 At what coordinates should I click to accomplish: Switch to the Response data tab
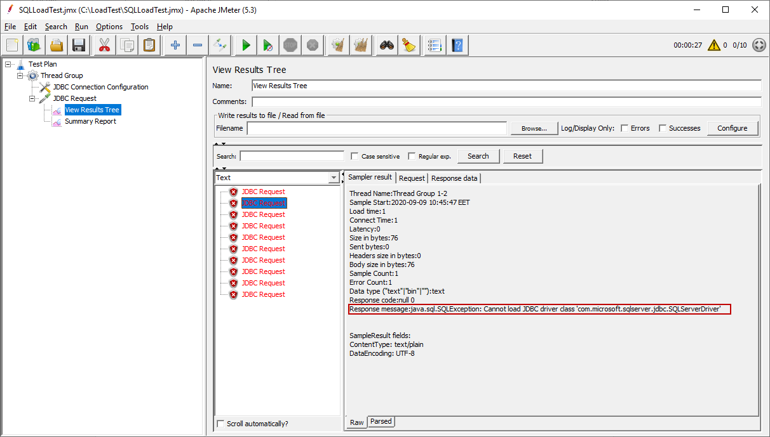click(x=454, y=178)
